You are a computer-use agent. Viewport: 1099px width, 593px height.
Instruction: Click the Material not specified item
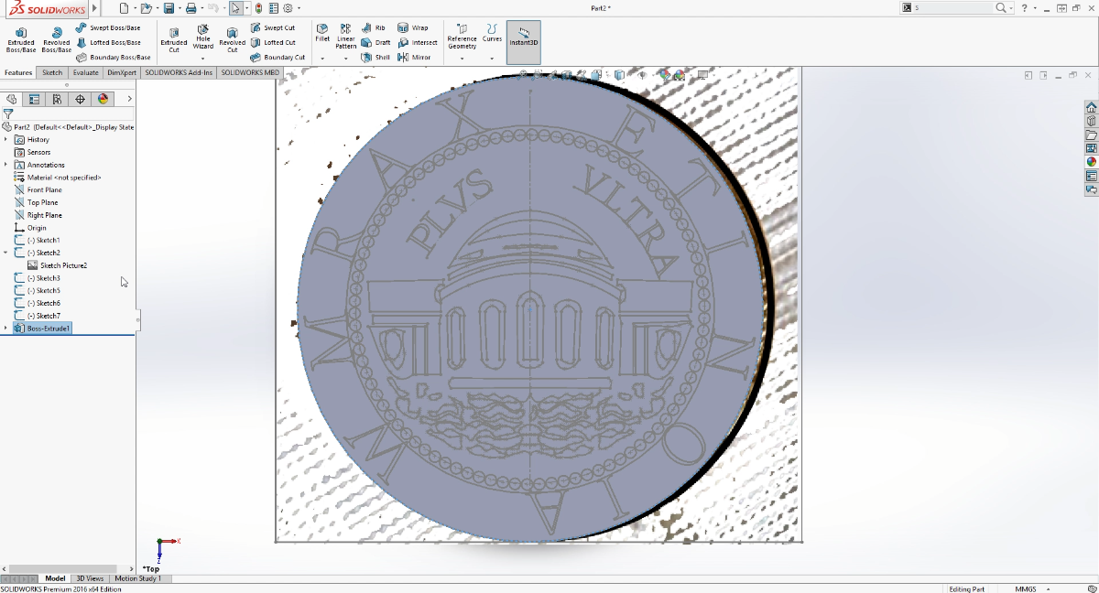58,178
